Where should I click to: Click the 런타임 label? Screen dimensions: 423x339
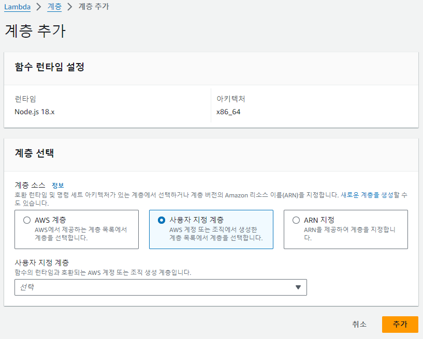click(x=25, y=99)
